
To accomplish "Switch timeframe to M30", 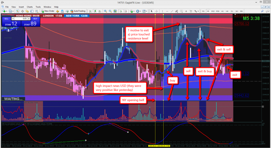I will click(x=217, y=11).
